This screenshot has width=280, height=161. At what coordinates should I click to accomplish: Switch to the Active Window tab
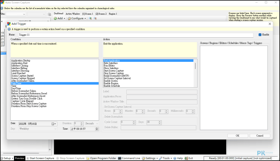(73, 14)
